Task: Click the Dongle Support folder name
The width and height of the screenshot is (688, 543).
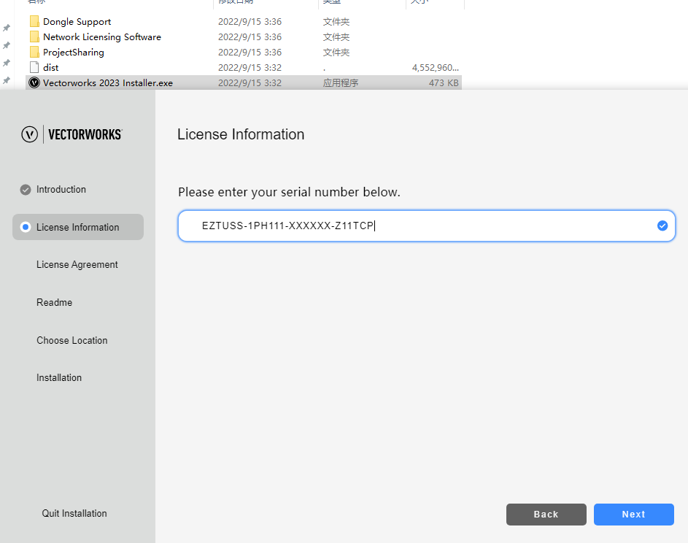Action: [77, 21]
